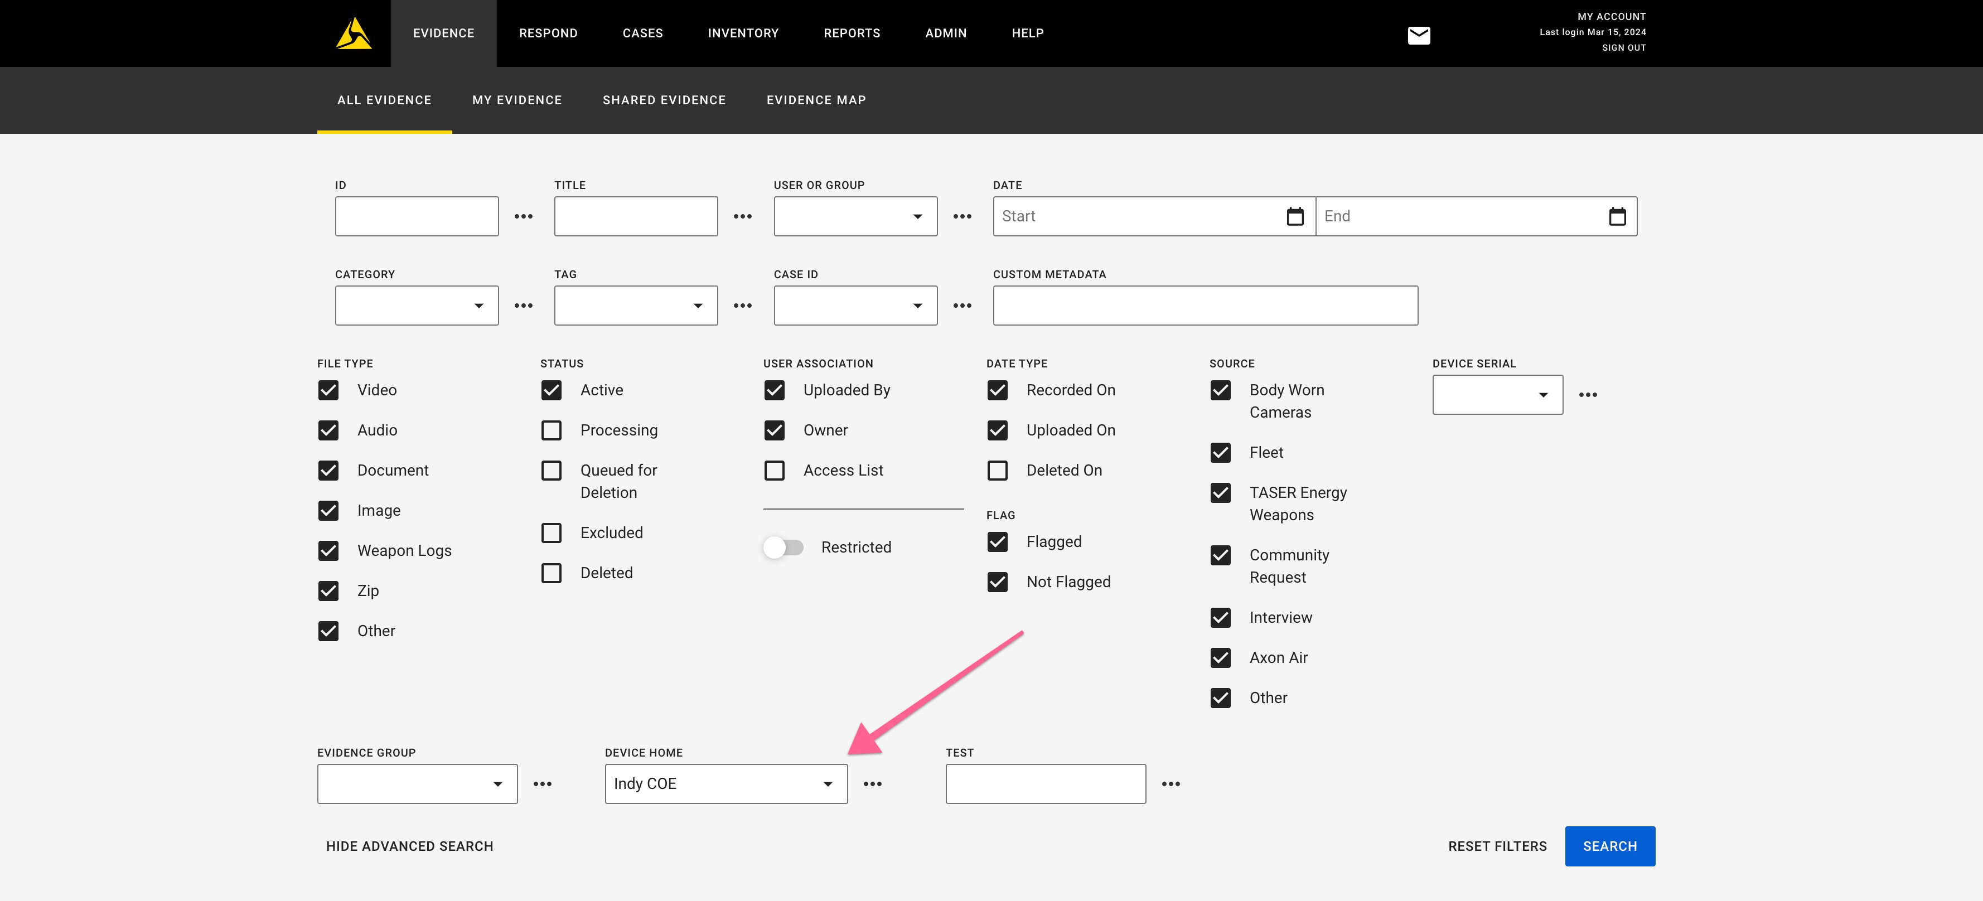1983x901 pixels.
Task: Click the ellipsis next to ID field
Action: 524,216
